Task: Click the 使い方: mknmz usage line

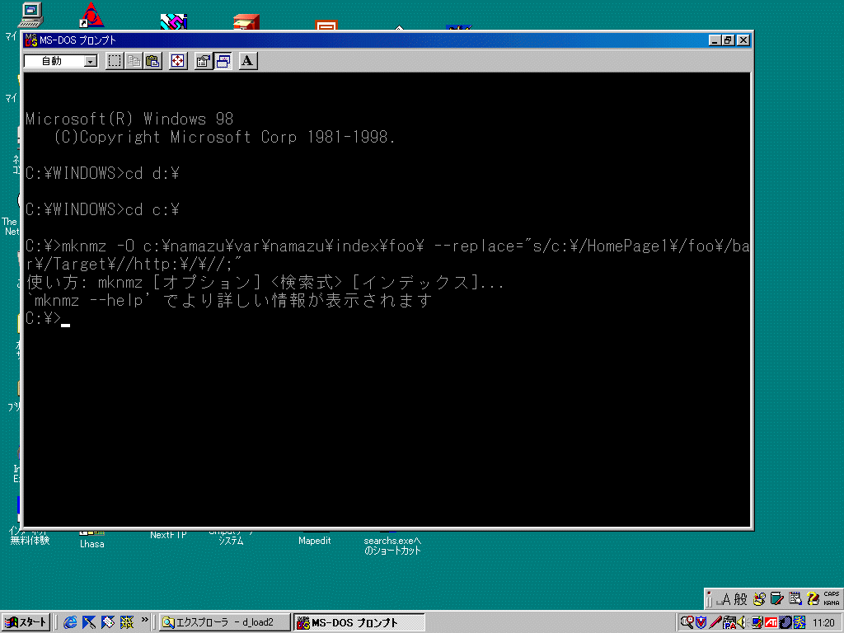Action: [x=265, y=282]
